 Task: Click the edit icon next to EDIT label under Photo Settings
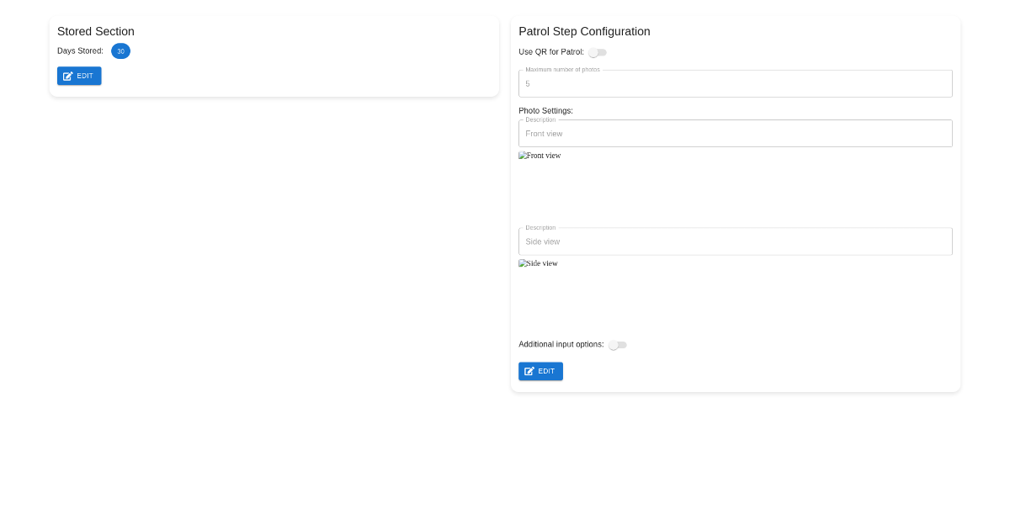(530, 371)
